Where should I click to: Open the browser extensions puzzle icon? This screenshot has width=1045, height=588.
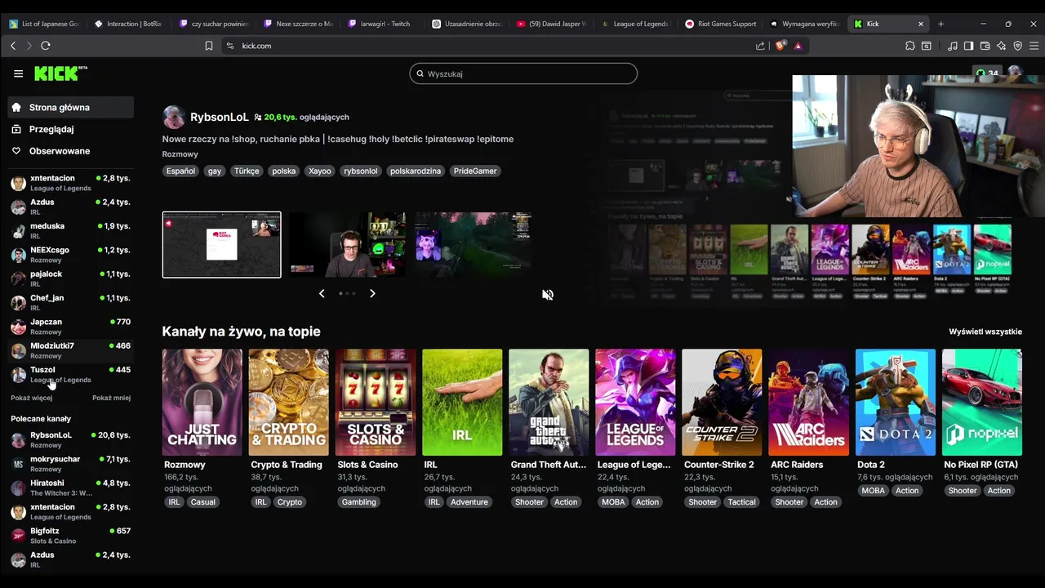tap(910, 46)
